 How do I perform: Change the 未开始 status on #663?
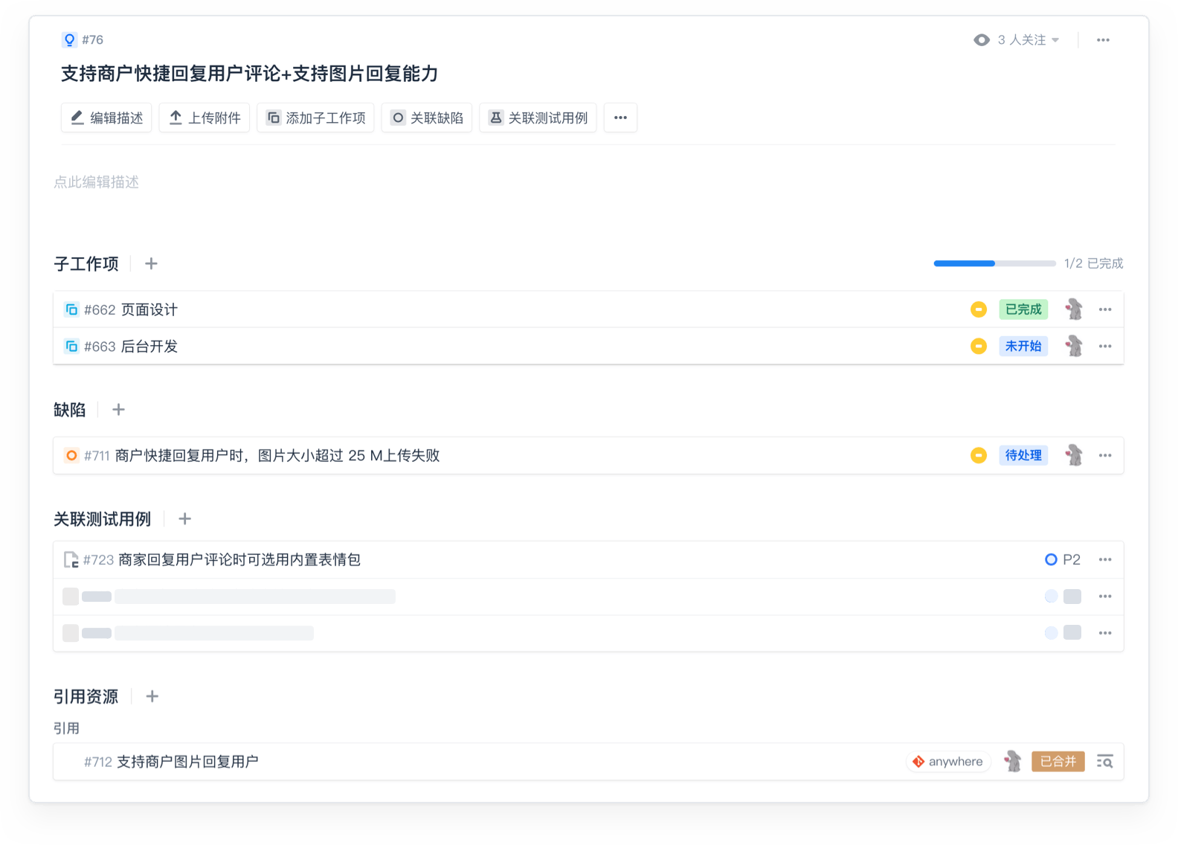pyautogui.click(x=1023, y=346)
